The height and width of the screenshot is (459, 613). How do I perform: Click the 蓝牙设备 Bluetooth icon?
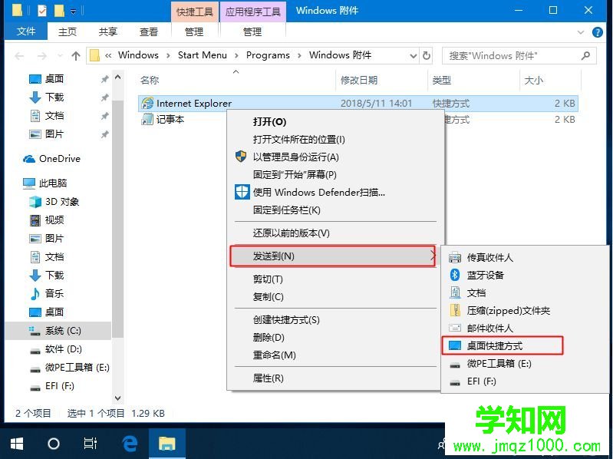(x=455, y=275)
